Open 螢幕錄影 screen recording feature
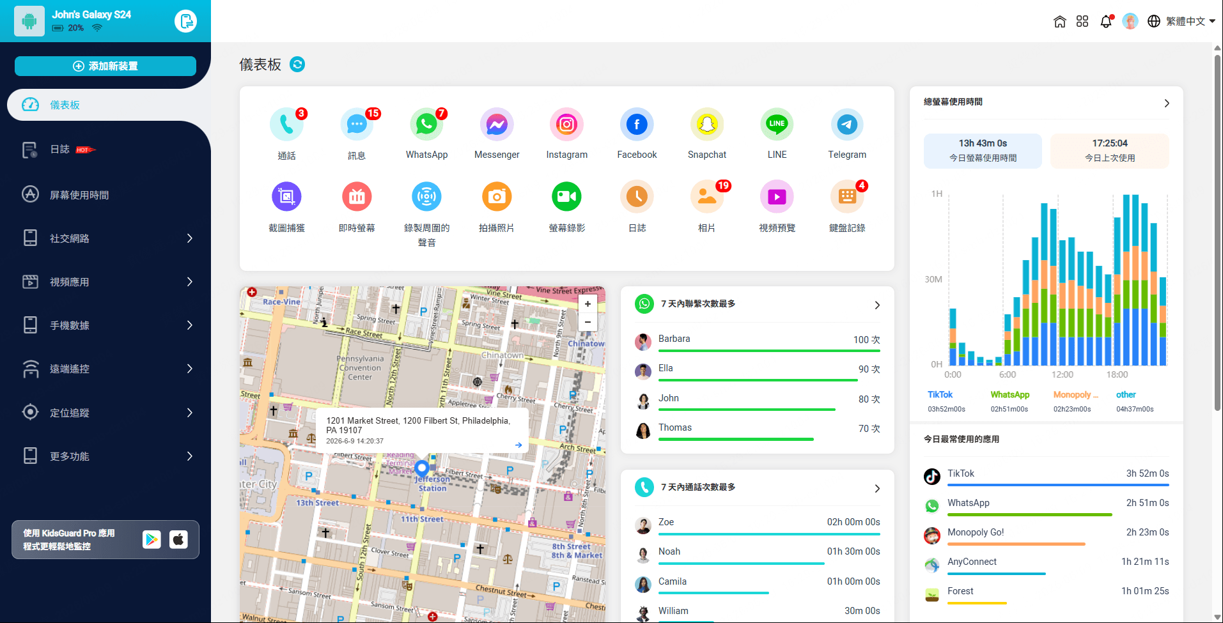The image size is (1223, 623). pos(566,197)
